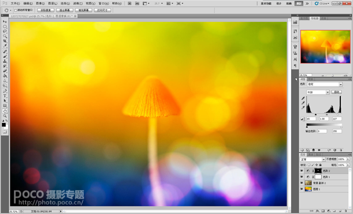Select the Paint Bucket tool
This screenshot has width=353, height=214.
[x=5, y=76]
